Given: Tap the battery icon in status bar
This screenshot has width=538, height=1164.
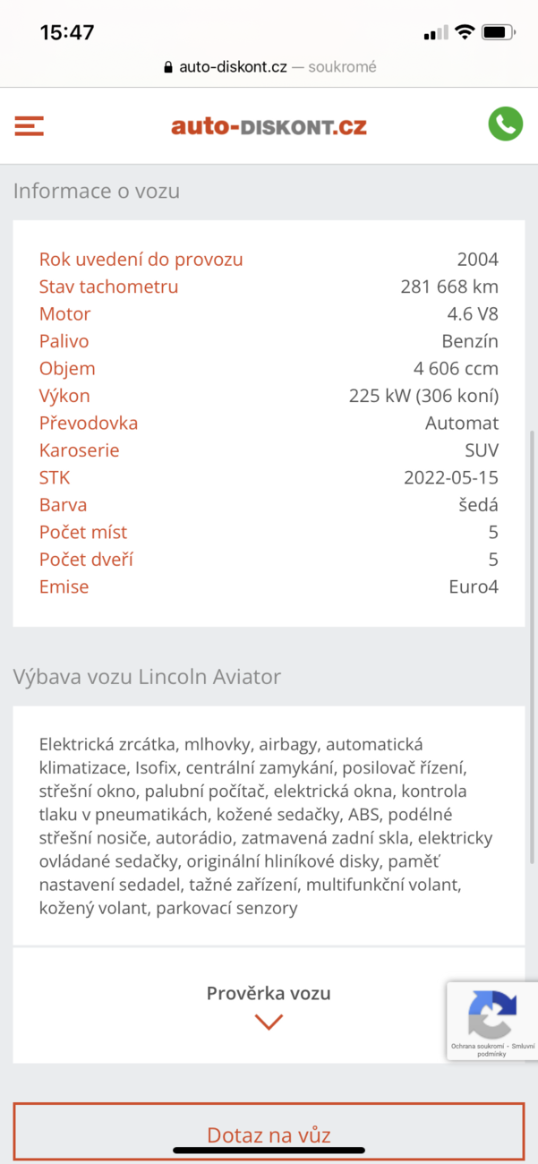Looking at the screenshot, I should tap(498, 32).
